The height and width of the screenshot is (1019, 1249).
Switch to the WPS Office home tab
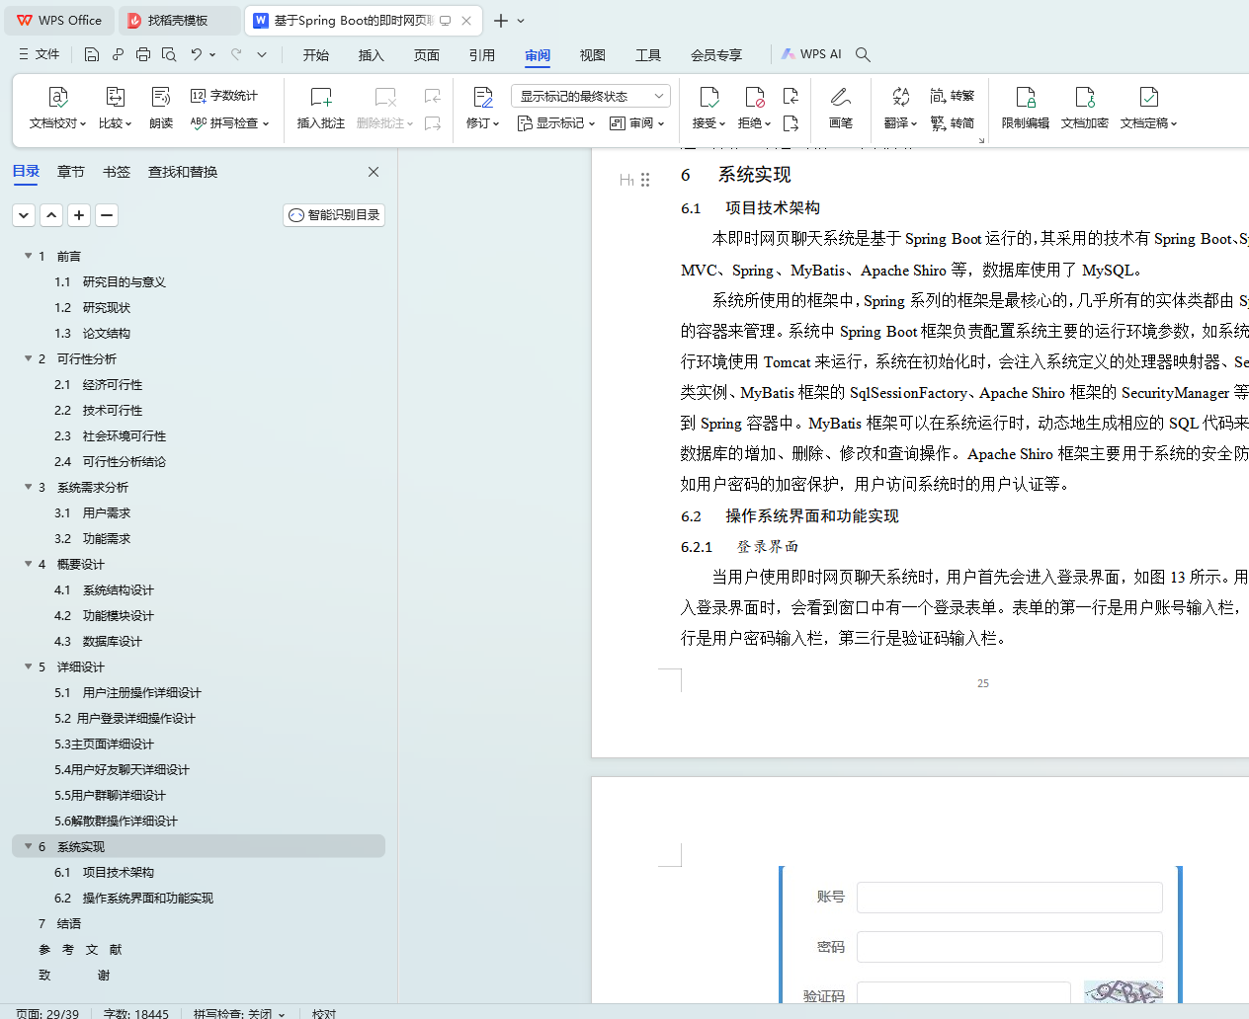click(x=60, y=21)
